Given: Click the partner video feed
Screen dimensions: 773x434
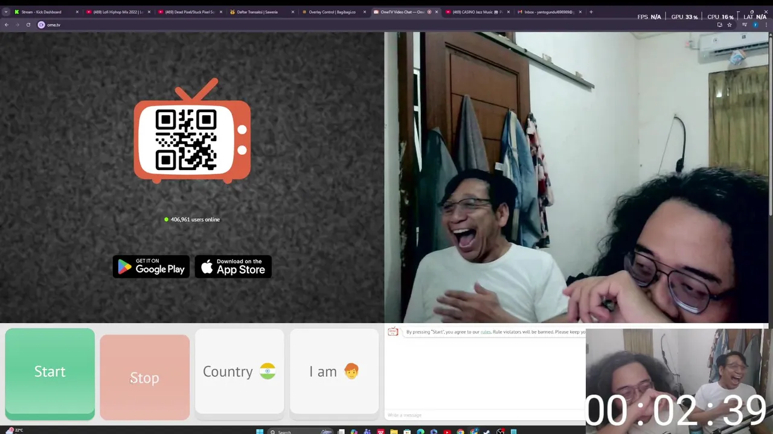Looking at the screenshot, I should point(577,178).
